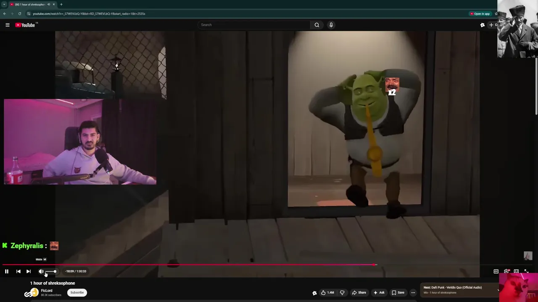Pause the video with the pause button
This screenshot has height=302, width=538.
pyautogui.click(x=7, y=271)
